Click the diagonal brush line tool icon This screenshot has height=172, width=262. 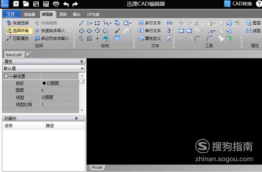coord(117,31)
